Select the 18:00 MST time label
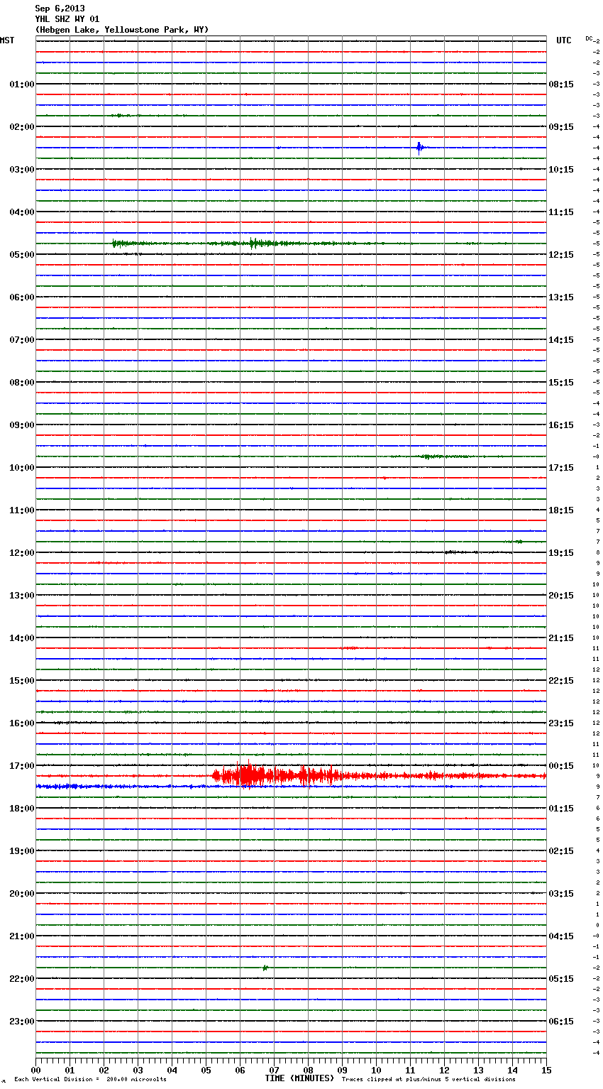 click(x=22, y=809)
